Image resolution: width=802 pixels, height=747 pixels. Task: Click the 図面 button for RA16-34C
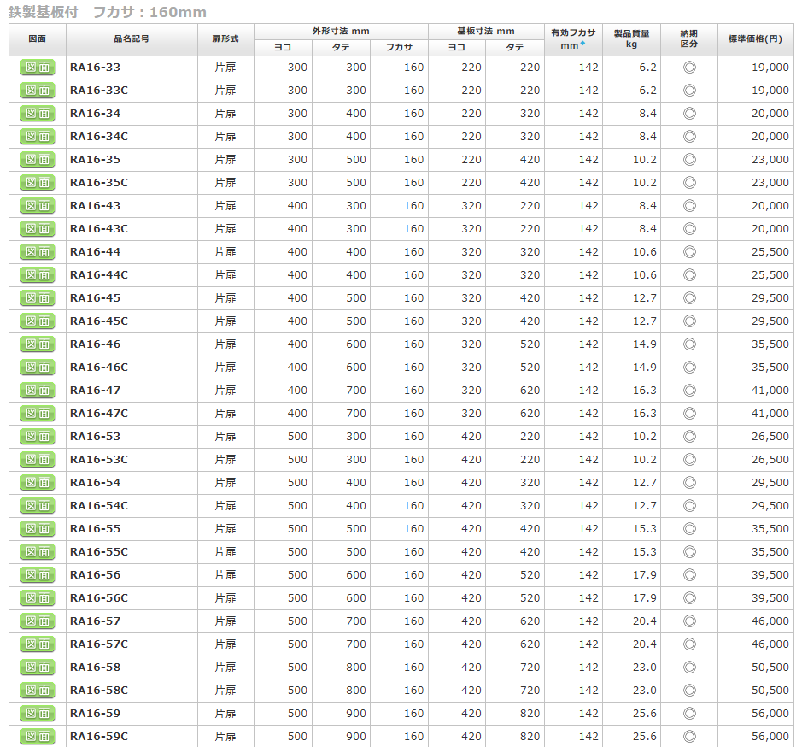[38, 137]
